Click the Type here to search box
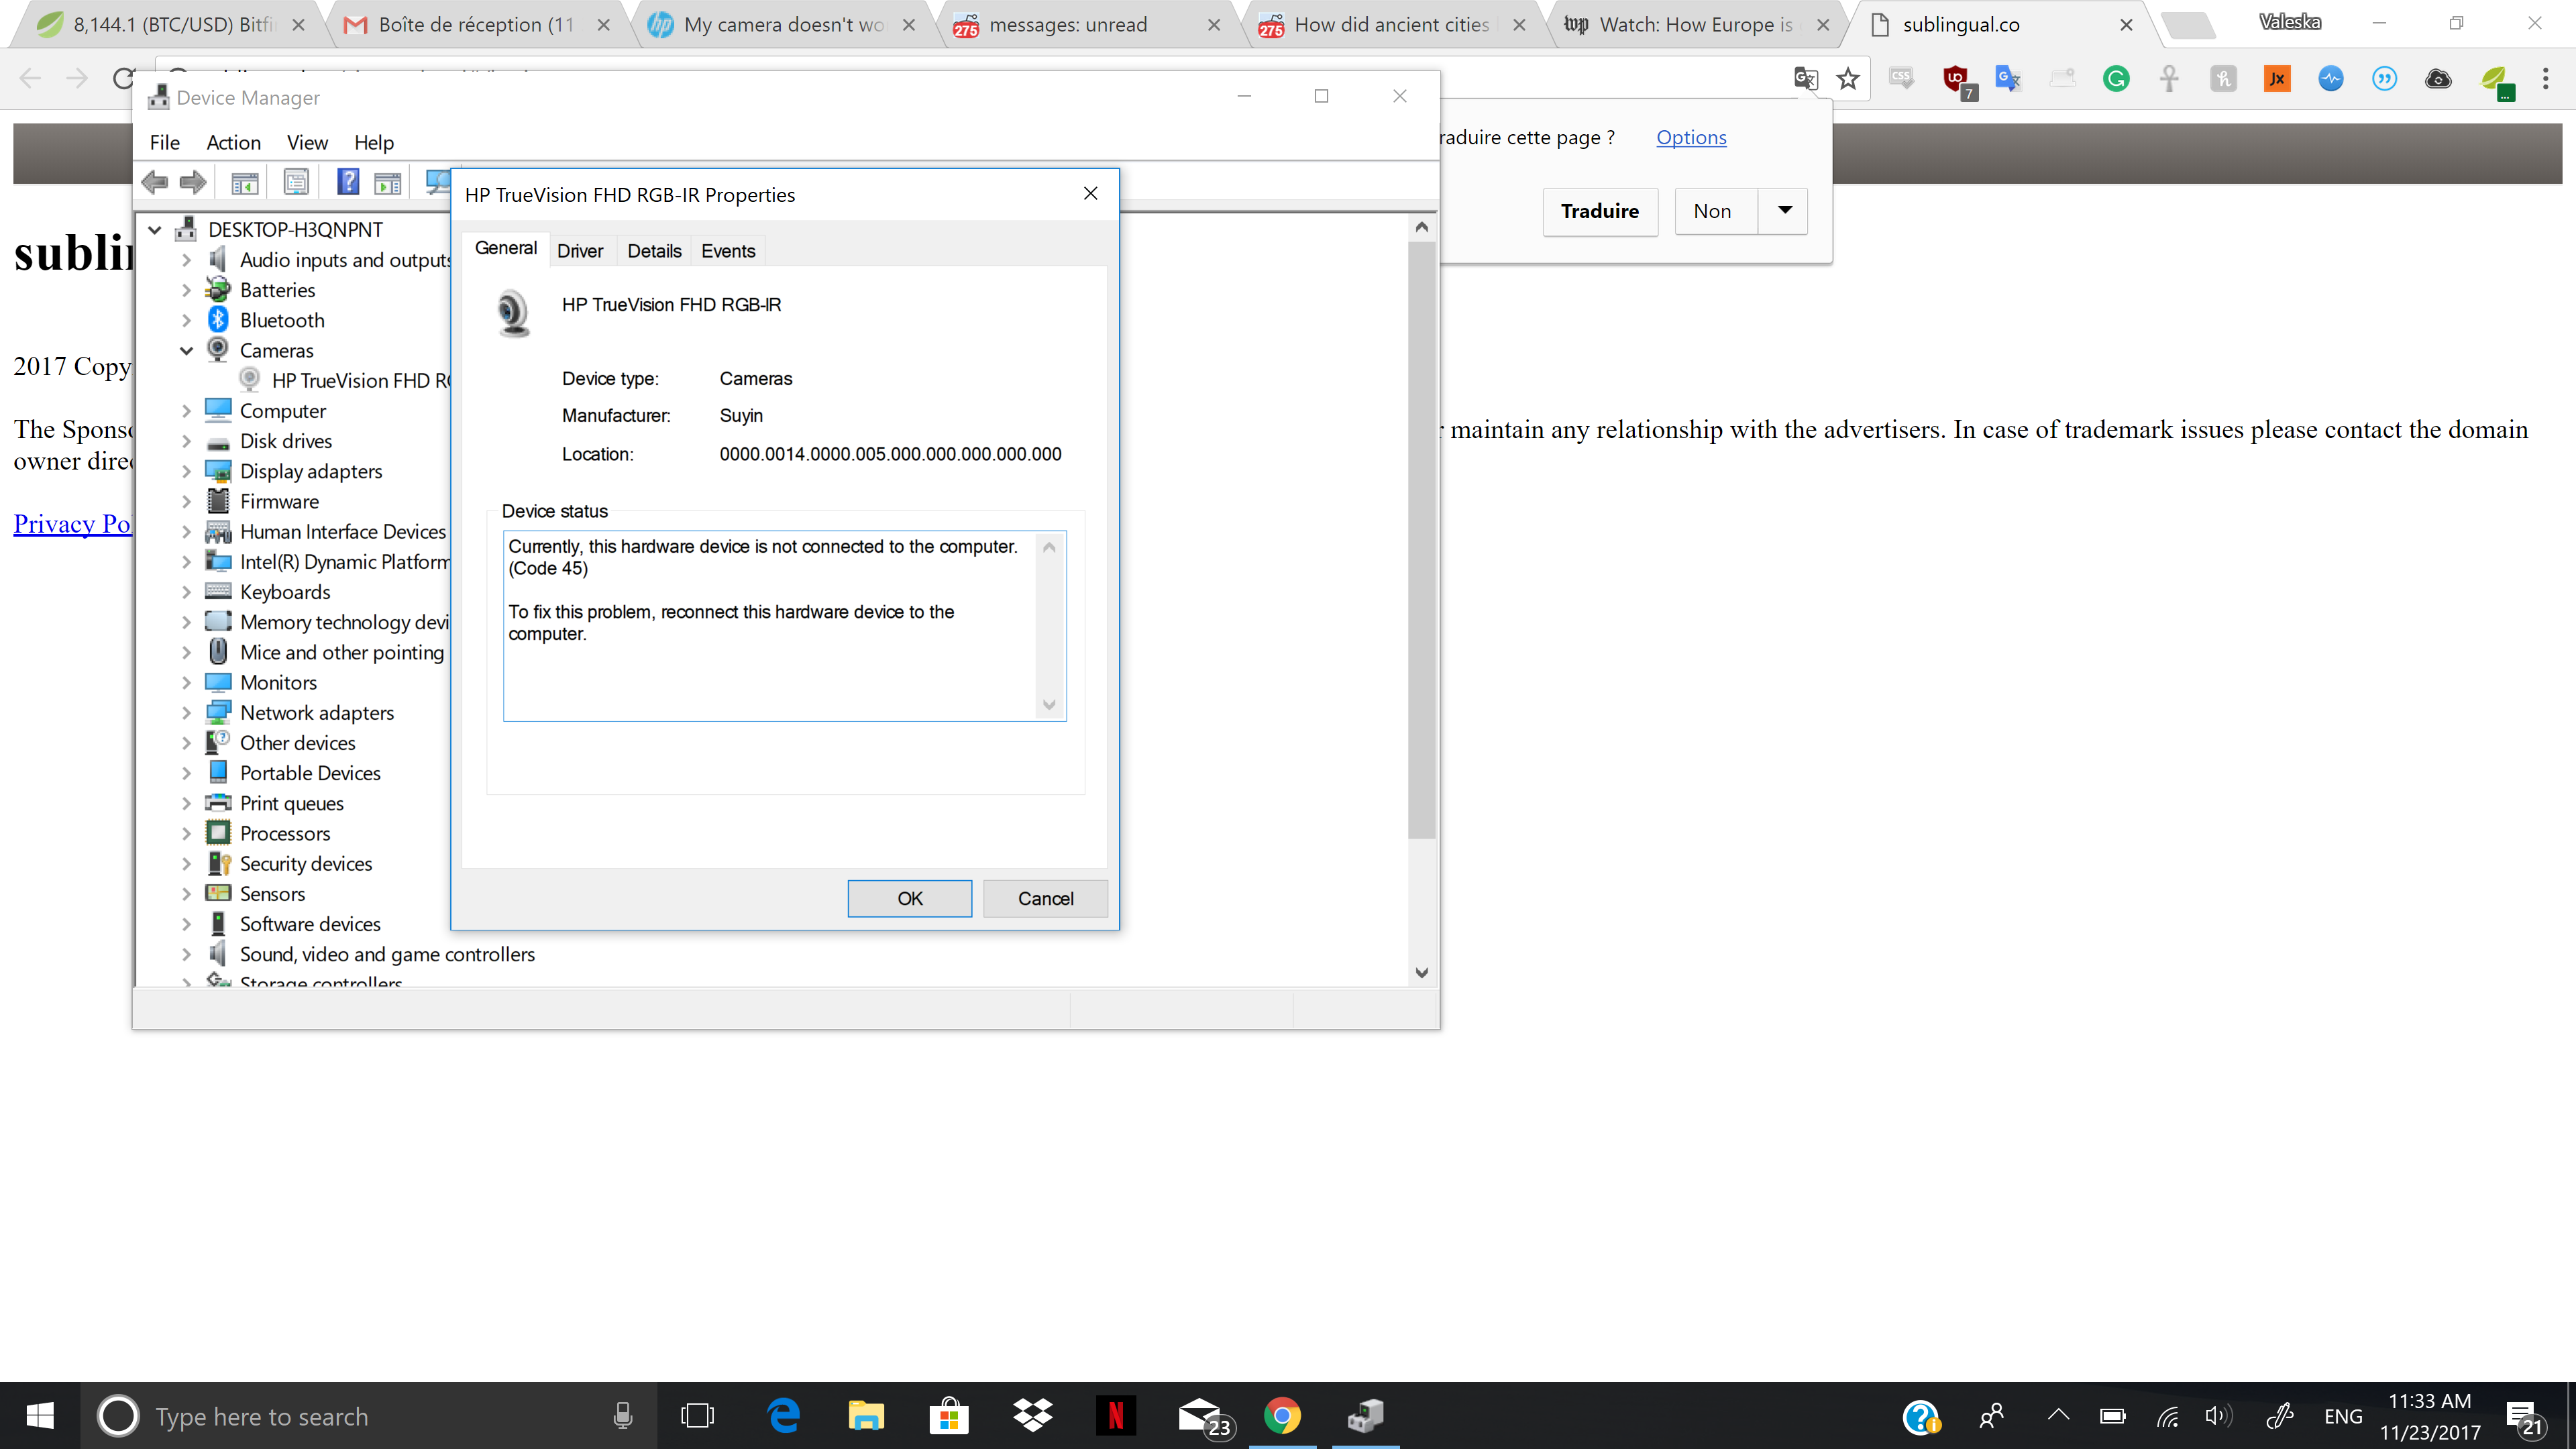This screenshot has height=1449, width=2576. coord(368,1416)
